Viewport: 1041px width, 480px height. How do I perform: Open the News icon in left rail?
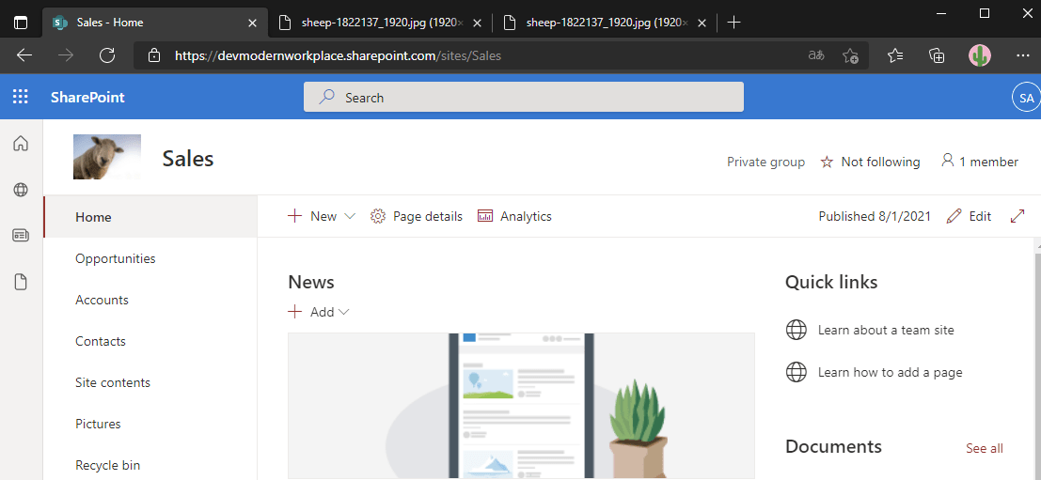[21, 236]
